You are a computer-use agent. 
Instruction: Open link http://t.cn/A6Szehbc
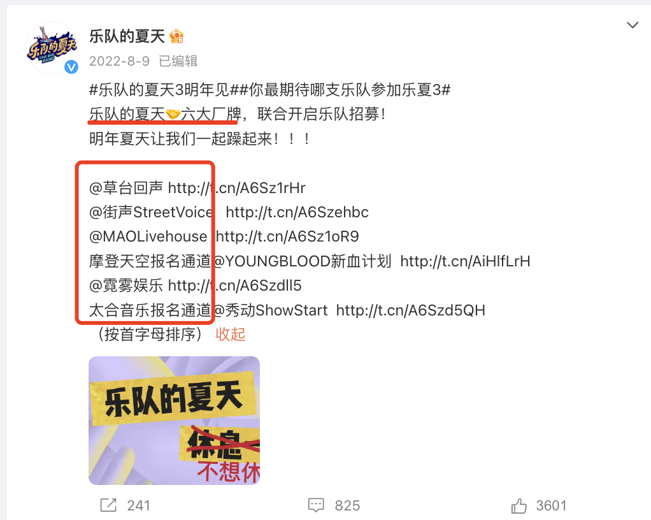[x=297, y=212]
